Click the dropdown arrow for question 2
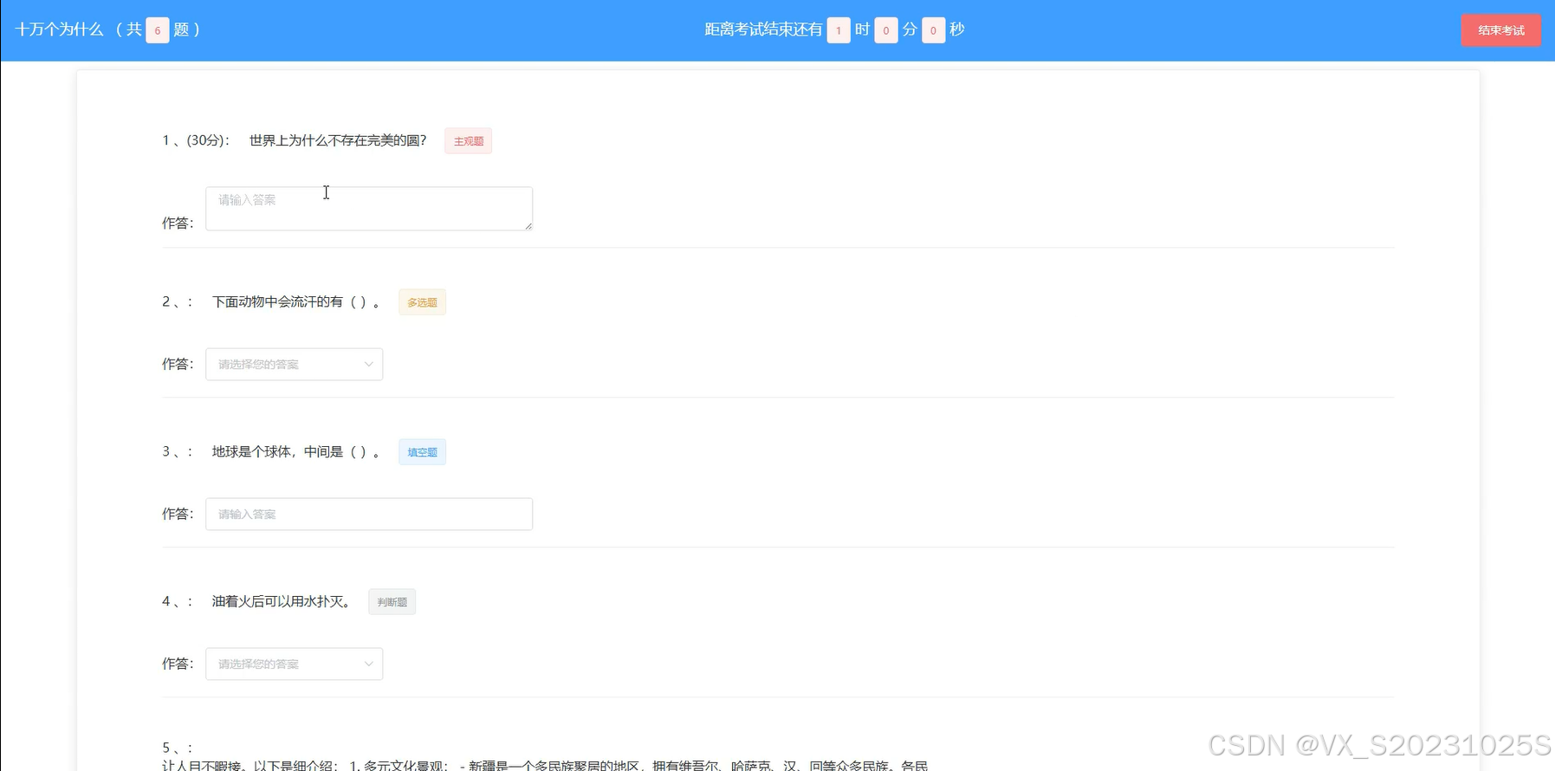 click(x=368, y=364)
